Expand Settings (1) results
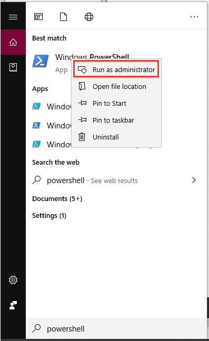This screenshot has height=341, width=209. point(49,216)
